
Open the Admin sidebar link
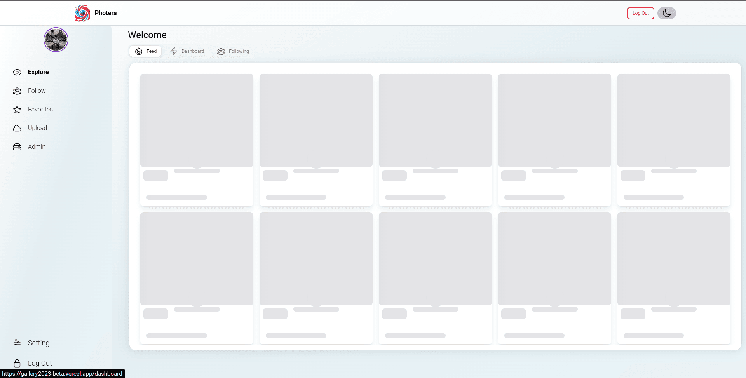pos(37,147)
